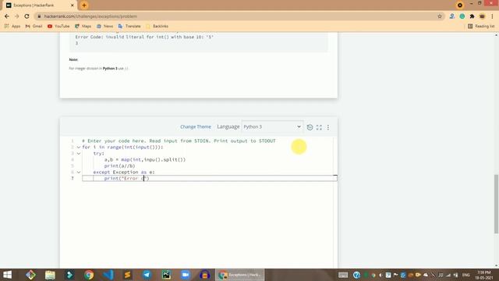The width and height of the screenshot is (499, 281).
Task: Open the Extensions puzzle icon
Action: (472, 16)
